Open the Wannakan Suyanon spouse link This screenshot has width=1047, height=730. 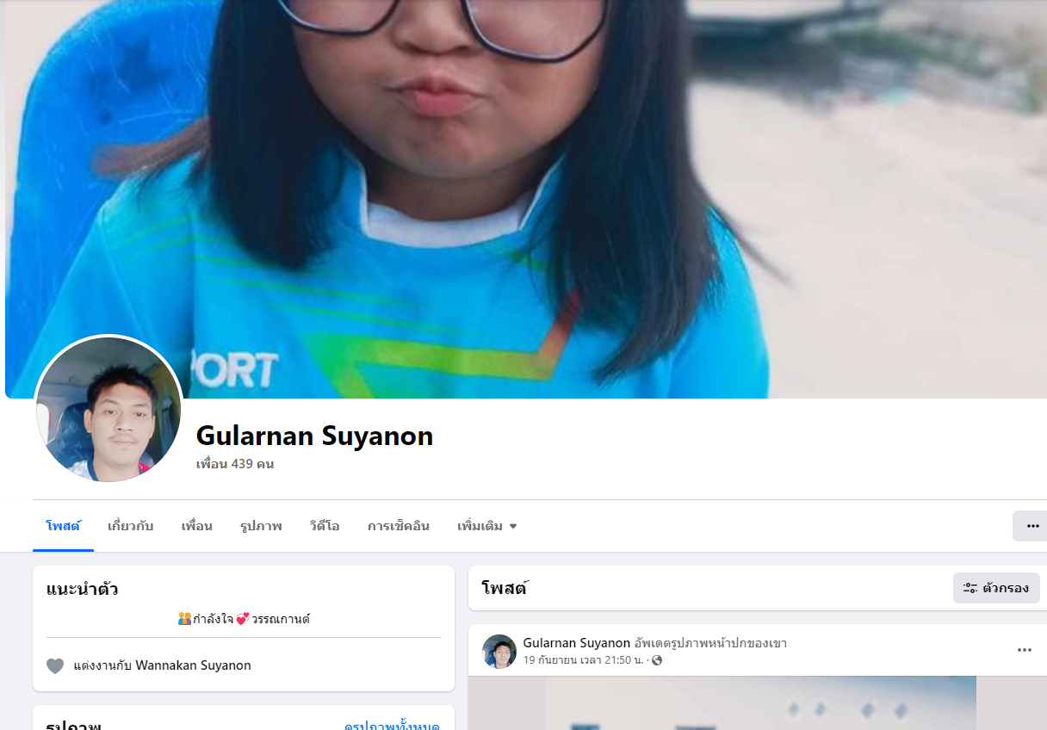point(194,665)
